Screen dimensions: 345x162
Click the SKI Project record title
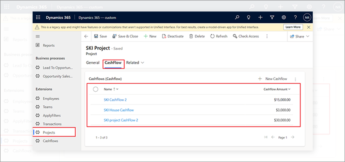coord(98,48)
